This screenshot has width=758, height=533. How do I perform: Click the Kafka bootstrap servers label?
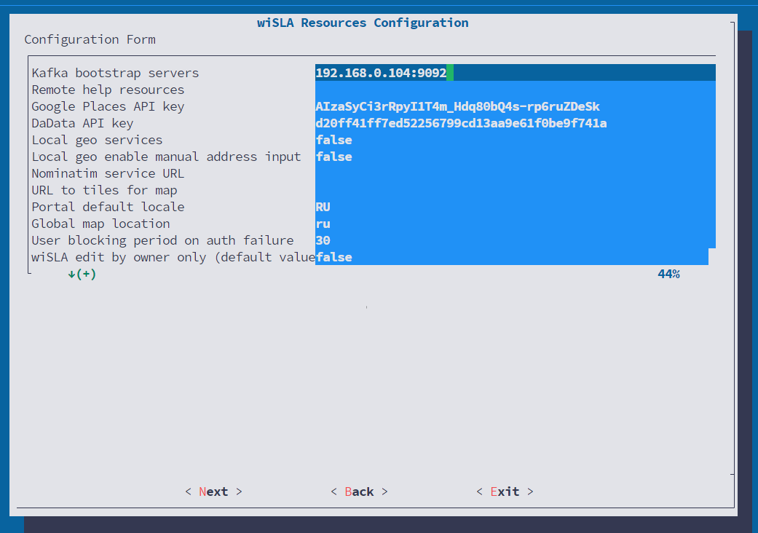[115, 73]
